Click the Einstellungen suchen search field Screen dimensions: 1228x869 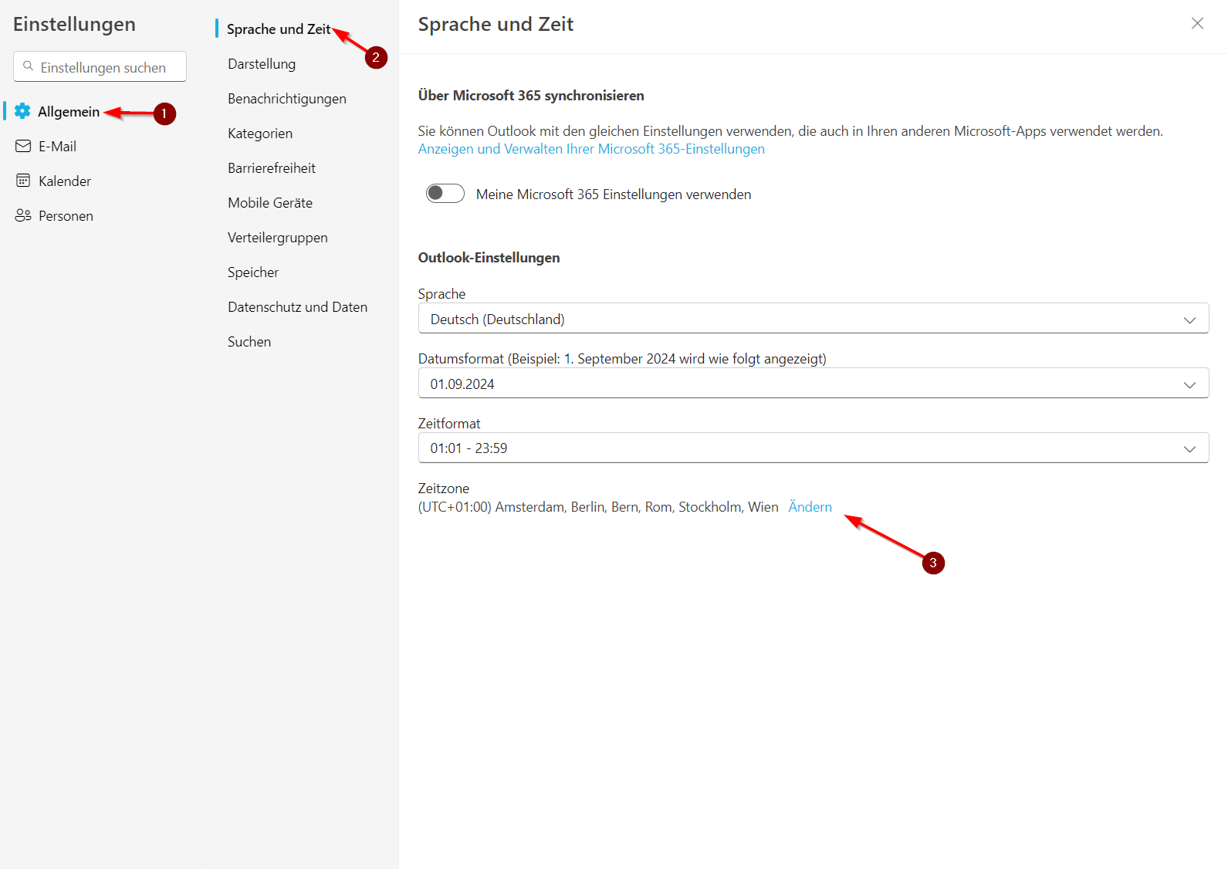click(100, 66)
